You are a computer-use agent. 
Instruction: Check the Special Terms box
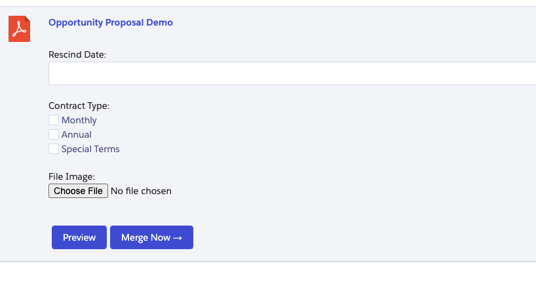pyautogui.click(x=54, y=149)
